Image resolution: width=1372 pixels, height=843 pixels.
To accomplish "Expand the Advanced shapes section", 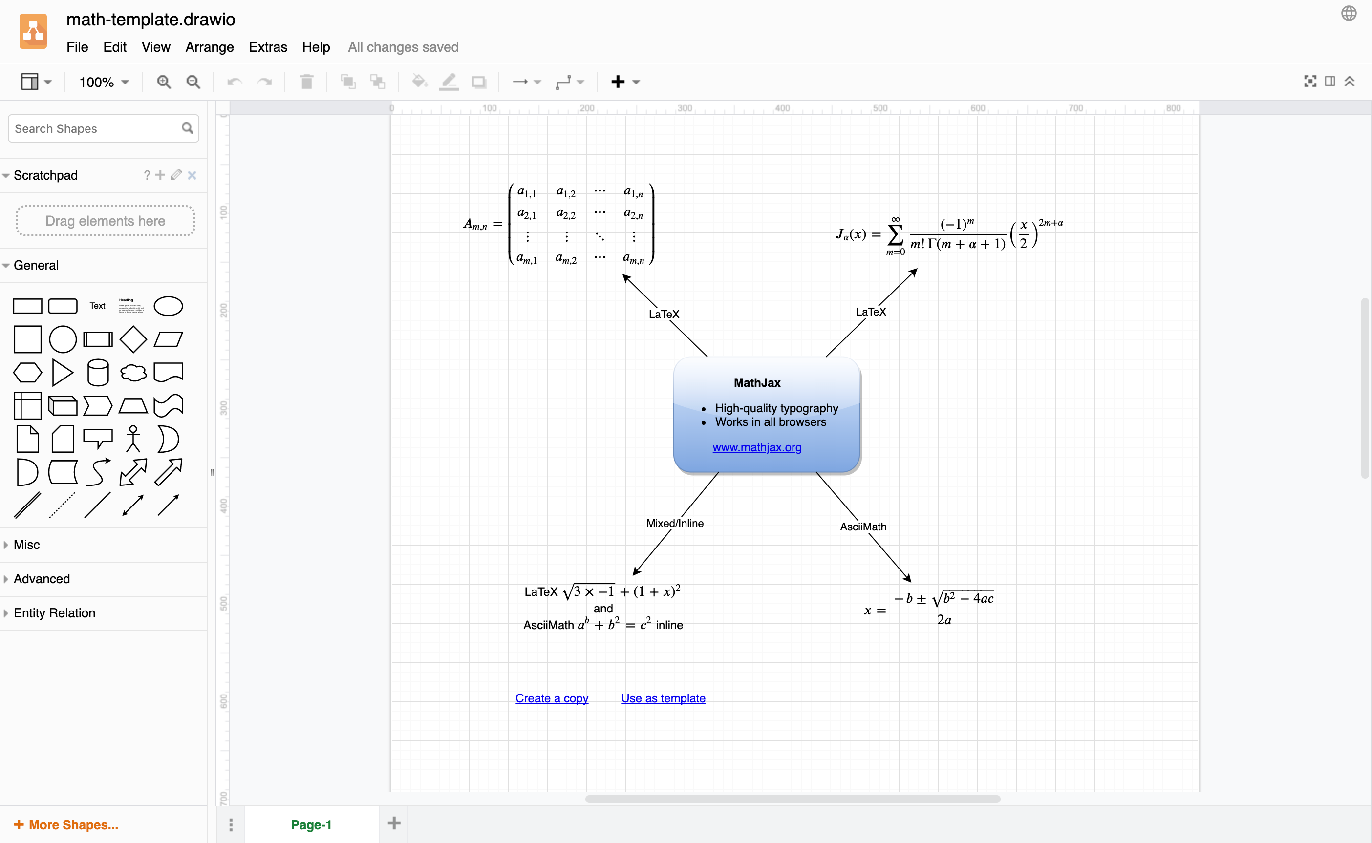I will (42, 579).
